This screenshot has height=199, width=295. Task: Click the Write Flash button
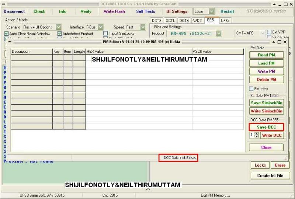tap(114, 11)
